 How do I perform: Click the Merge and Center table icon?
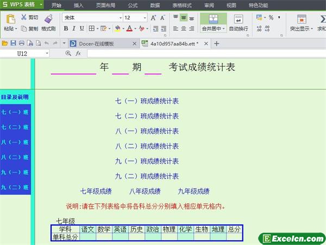[x=214, y=19]
